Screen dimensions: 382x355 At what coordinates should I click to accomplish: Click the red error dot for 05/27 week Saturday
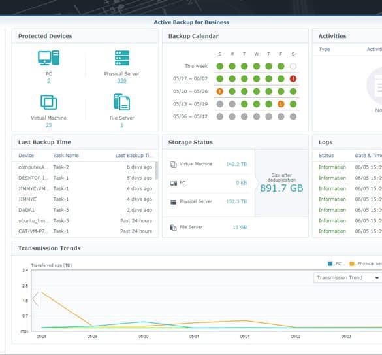coord(293,79)
